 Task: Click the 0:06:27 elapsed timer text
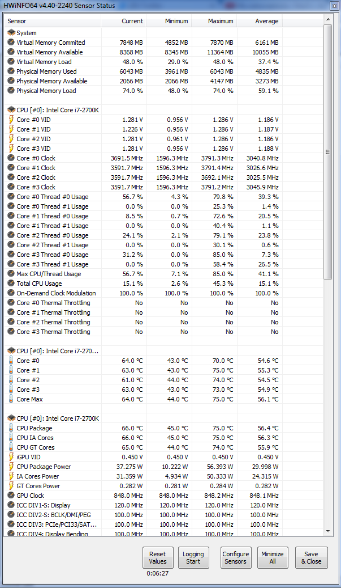coord(158,573)
